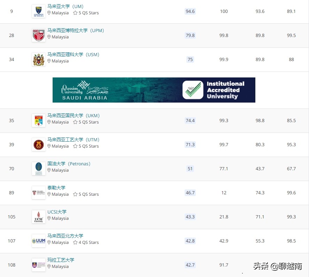The width and height of the screenshot is (309, 277).
Task: Click the UTM round logo
Action: click(x=38, y=144)
